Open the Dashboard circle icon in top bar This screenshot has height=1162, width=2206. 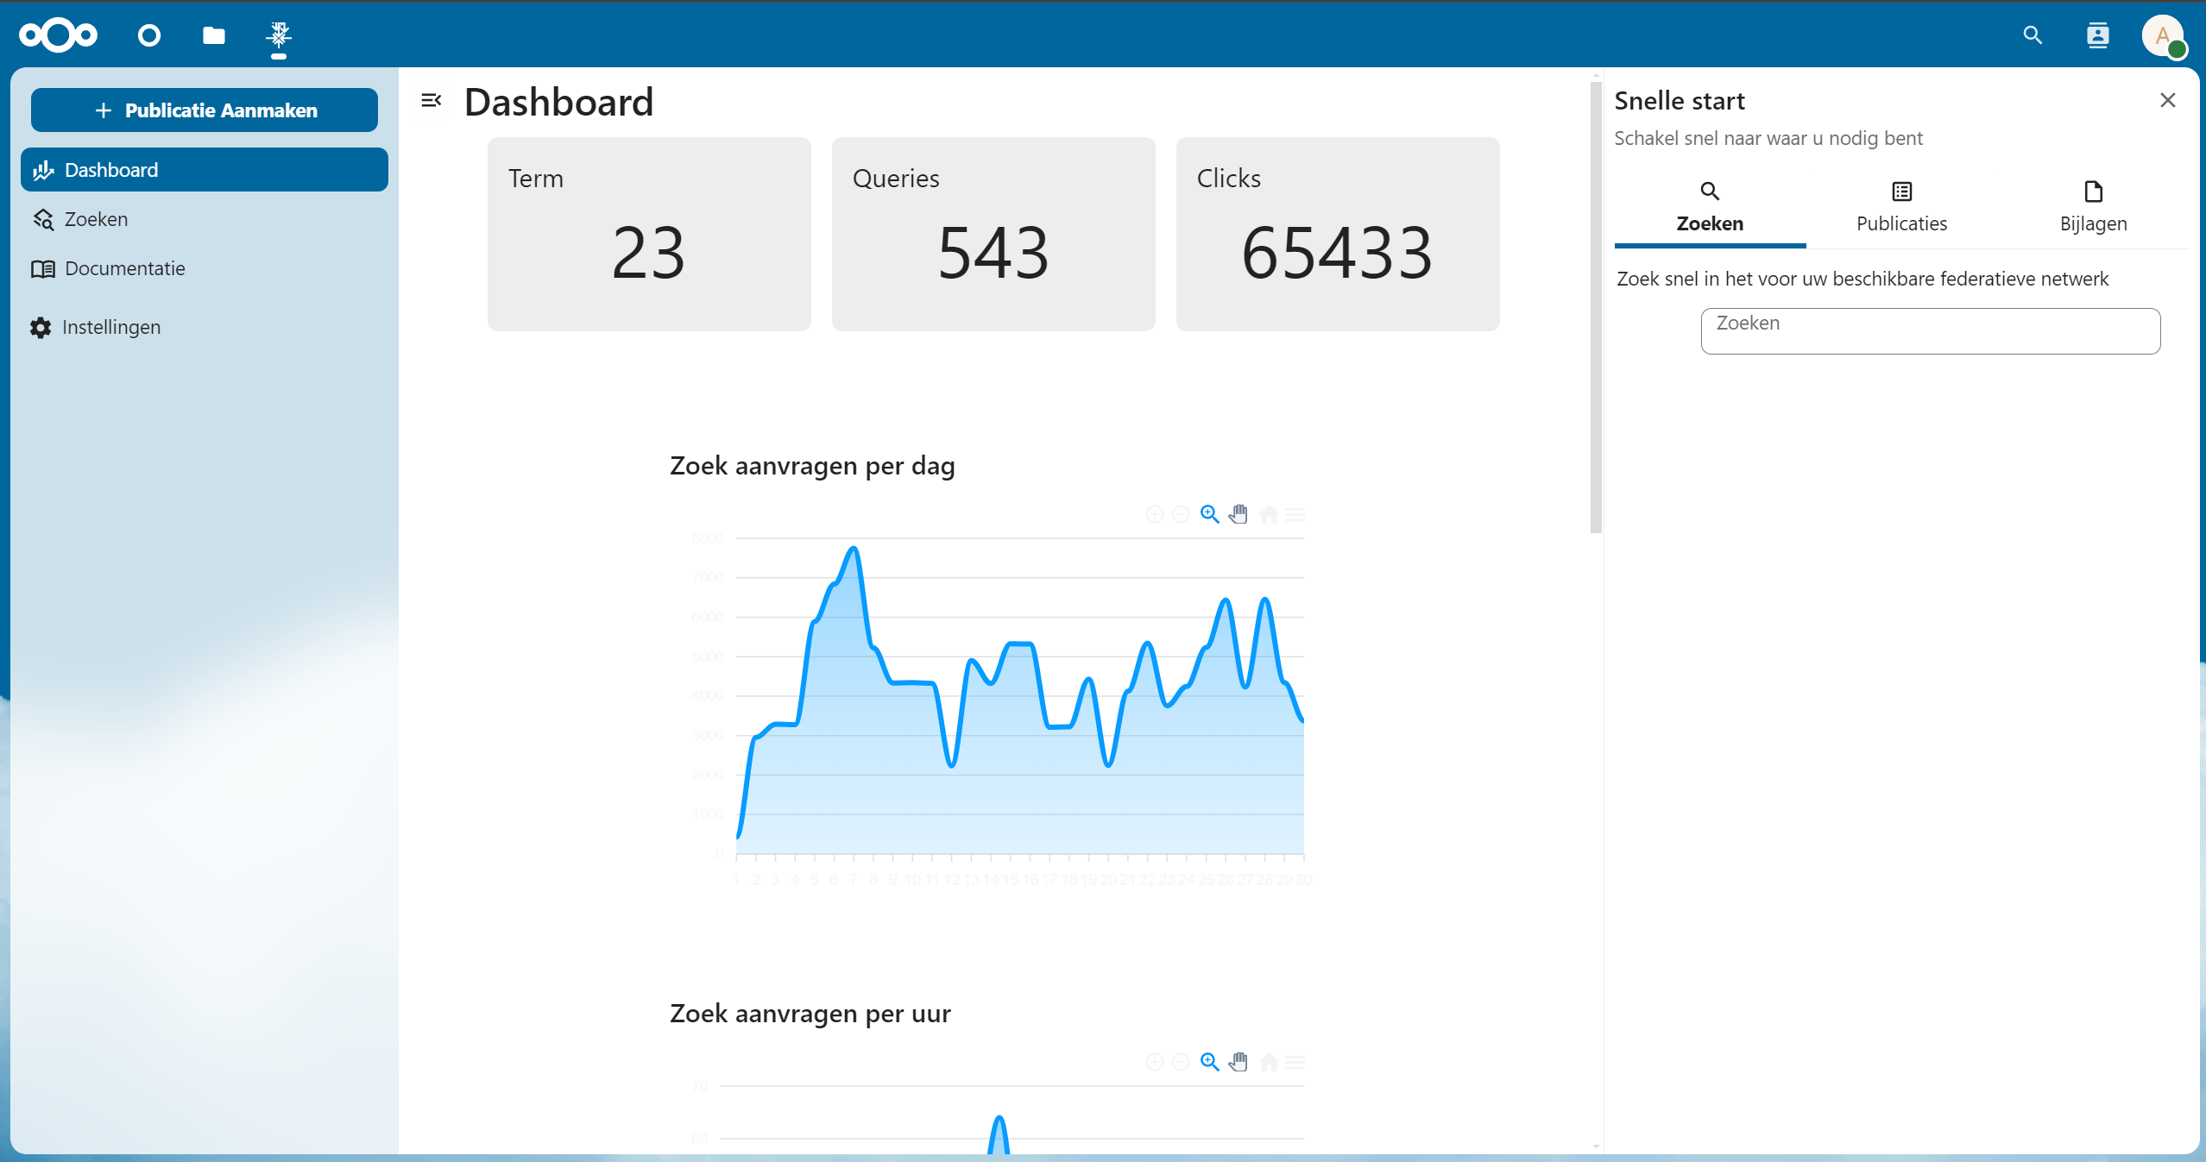149,35
